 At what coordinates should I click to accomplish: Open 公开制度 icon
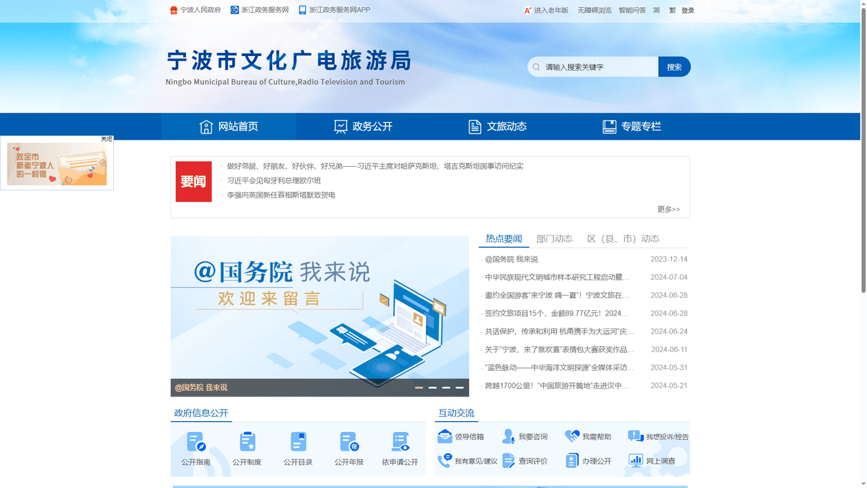[247, 442]
